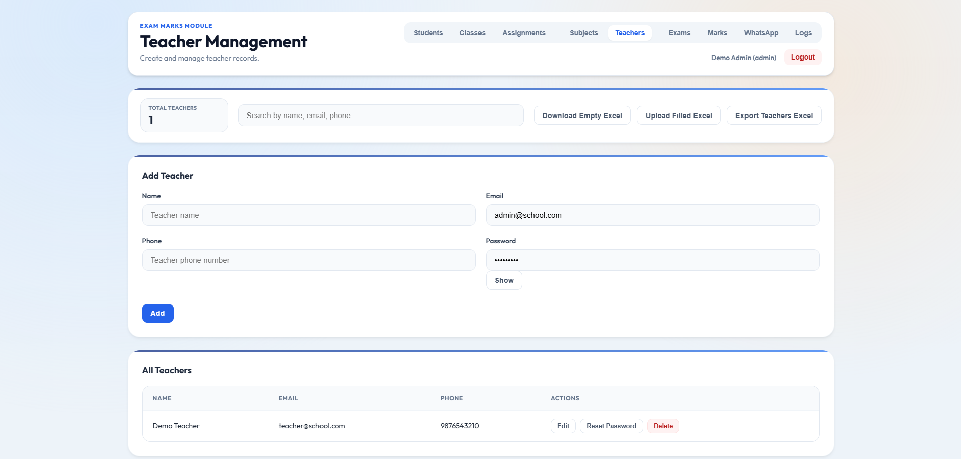The height and width of the screenshot is (459, 961).
Task: Click the Logout button
Action: [x=803, y=57]
